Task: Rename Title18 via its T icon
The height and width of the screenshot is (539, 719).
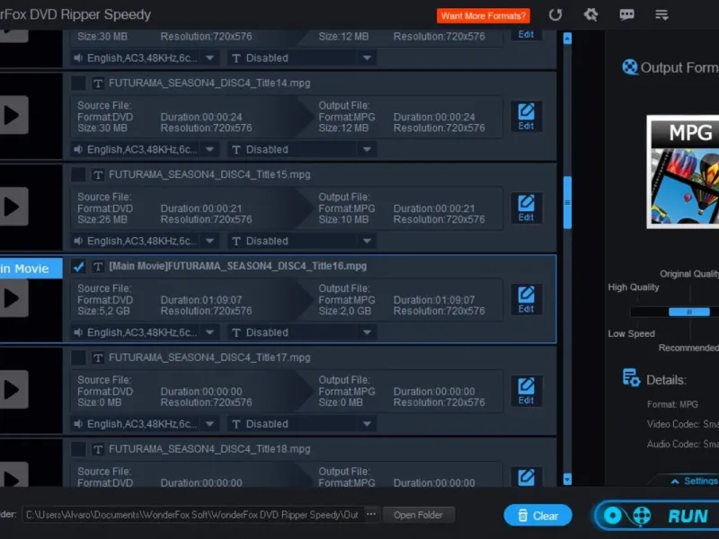Action: coord(98,450)
